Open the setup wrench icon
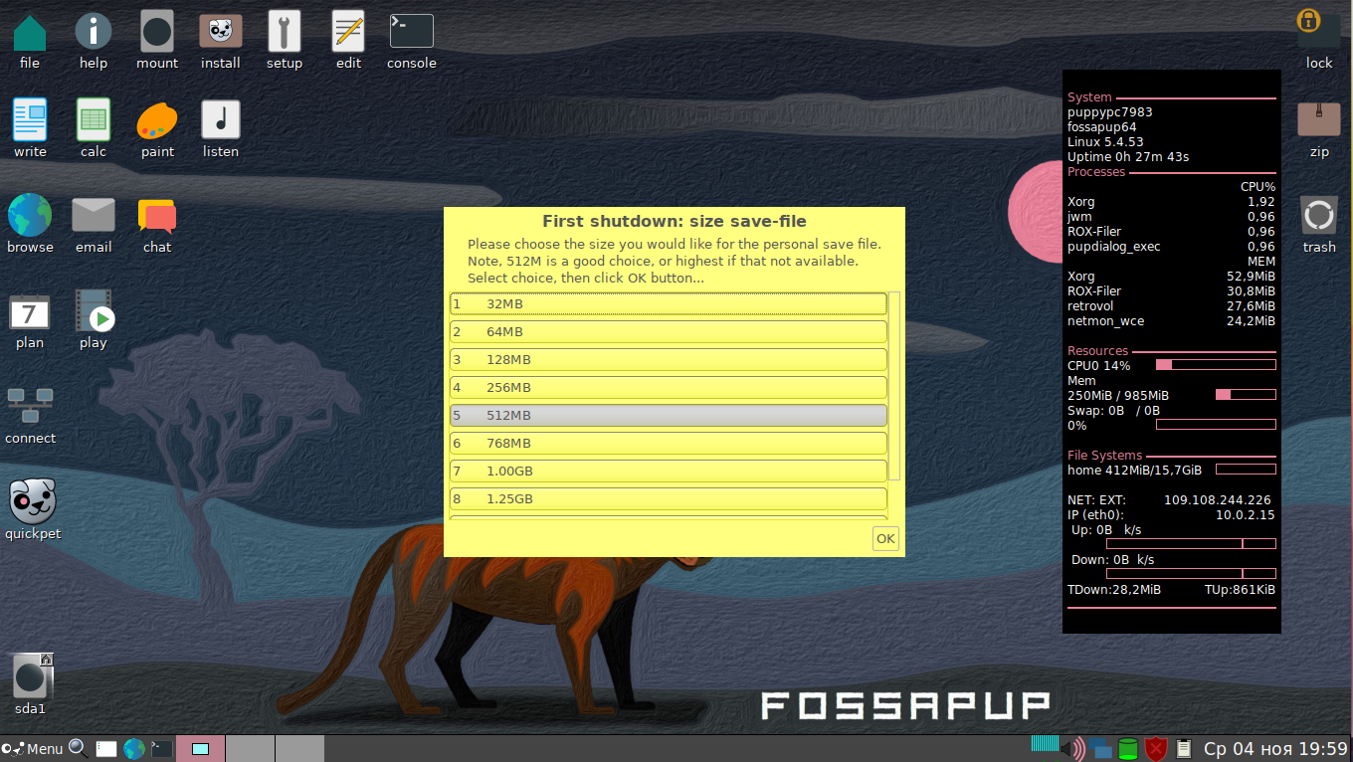 point(285,32)
